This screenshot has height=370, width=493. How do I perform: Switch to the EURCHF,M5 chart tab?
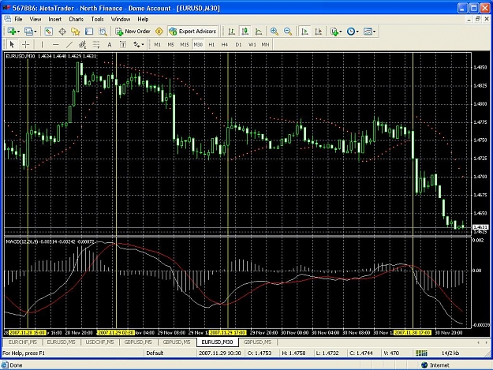(23, 342)
